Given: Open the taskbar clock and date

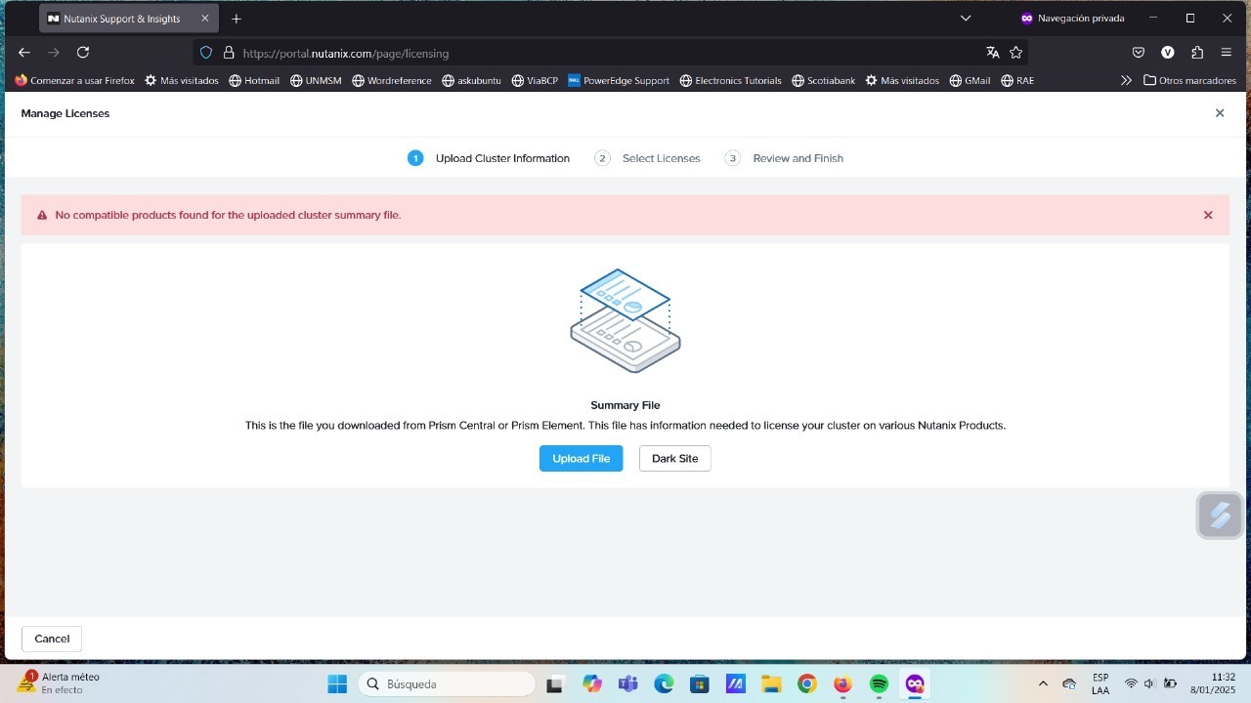Looking at the screenshot, I should [1213, 683].
